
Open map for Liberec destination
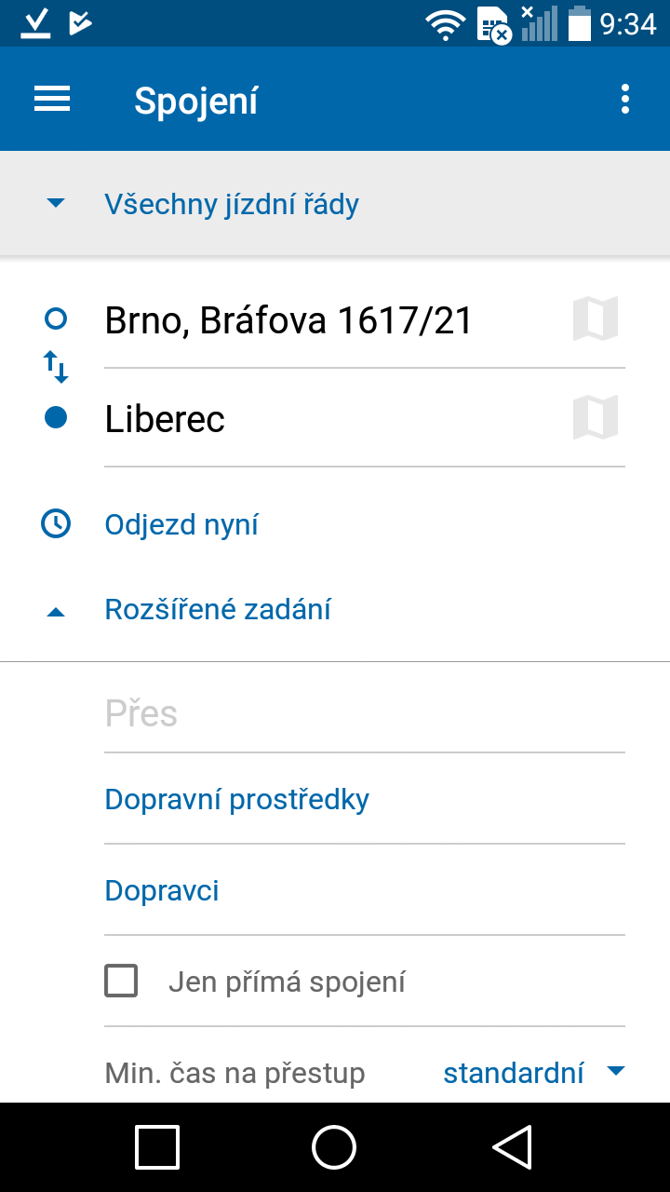[596, 417]
